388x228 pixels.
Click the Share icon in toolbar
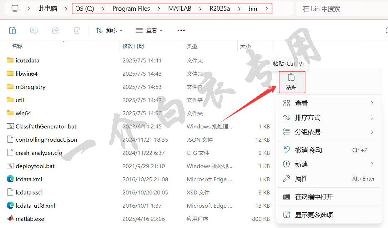pos(55,30)
